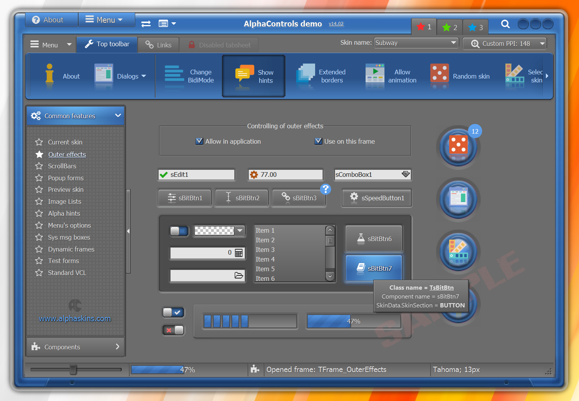
Task: Click the round dice button with badge 12
Action: coord(458,147)
